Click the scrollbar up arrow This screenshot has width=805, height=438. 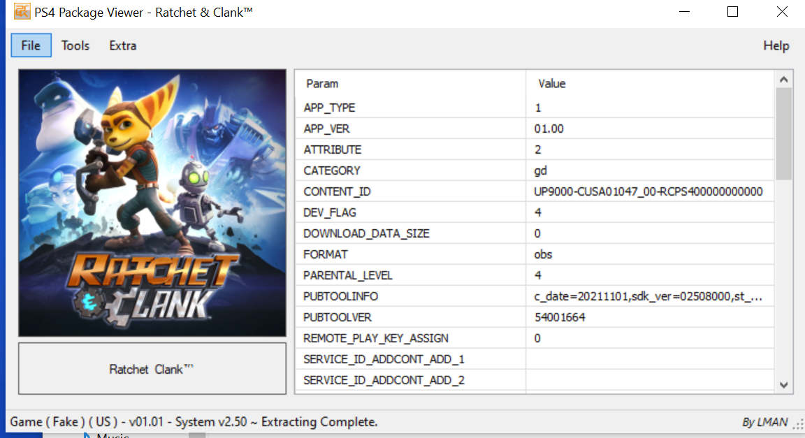point(783,79)
